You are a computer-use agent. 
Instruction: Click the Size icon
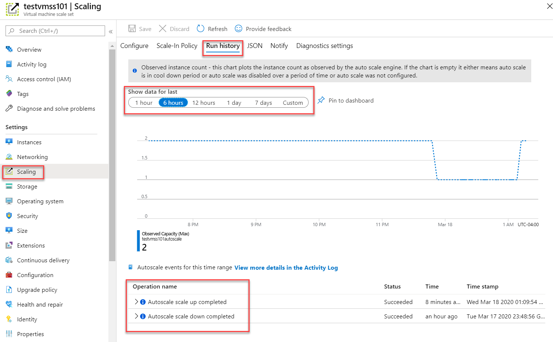[x=9, y=230]
